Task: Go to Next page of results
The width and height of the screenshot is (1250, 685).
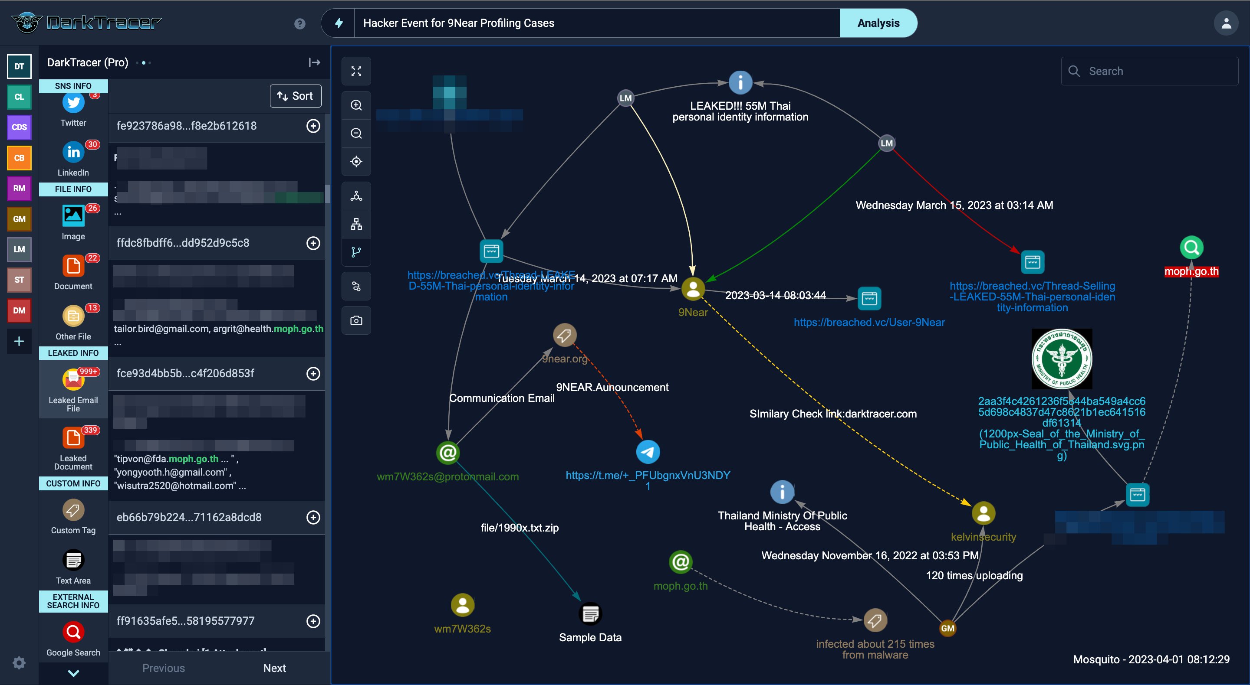Action: tap(274, 668)
